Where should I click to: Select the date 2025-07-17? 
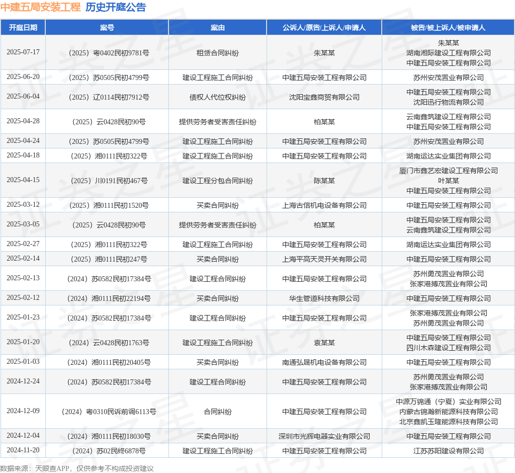[23, 52]
